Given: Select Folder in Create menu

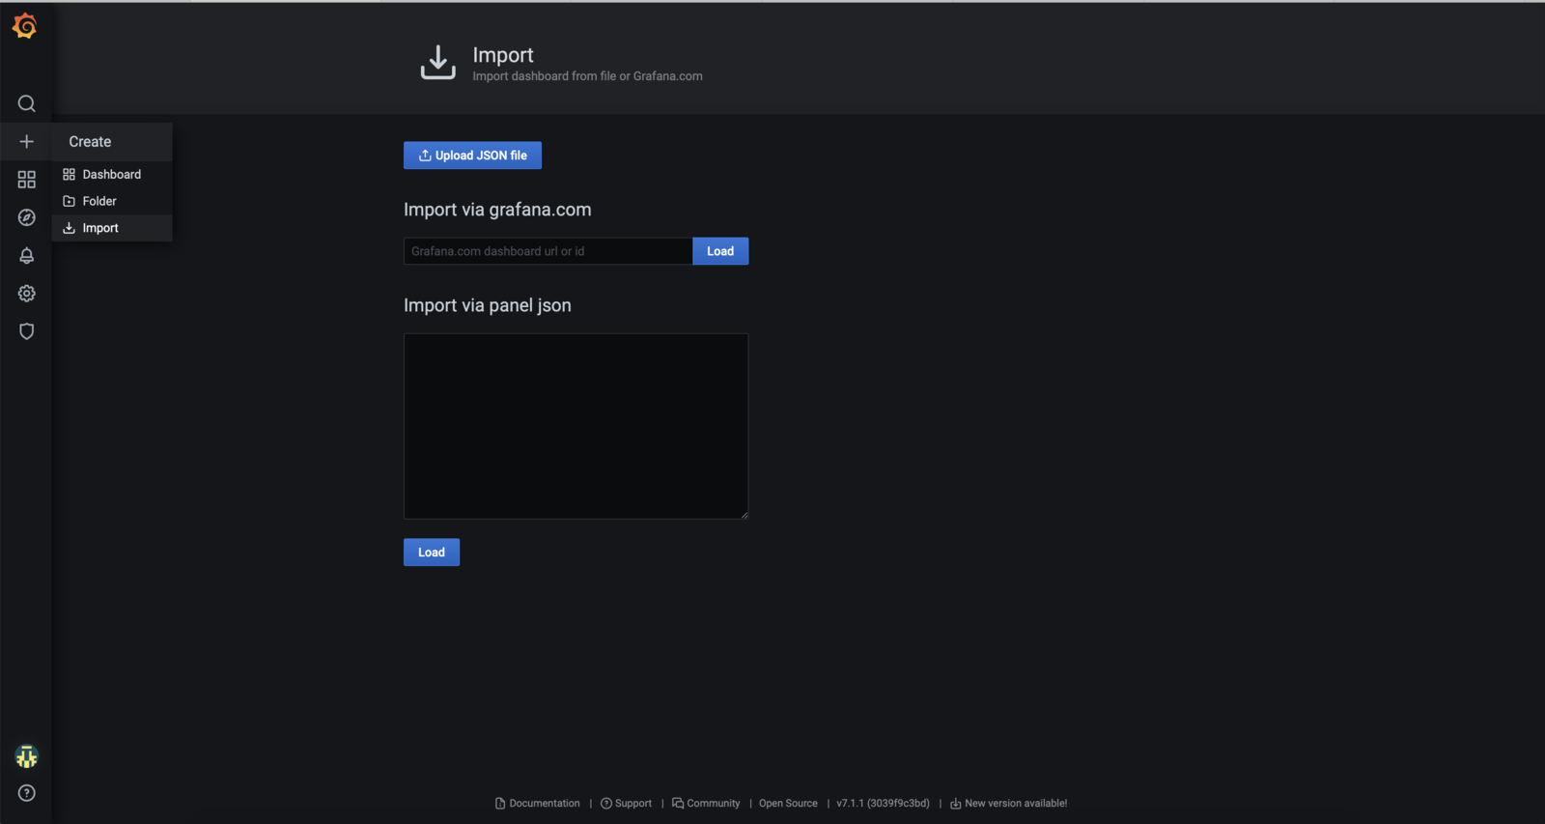Looking at the screenshot, I should click(x=112, y=201).
